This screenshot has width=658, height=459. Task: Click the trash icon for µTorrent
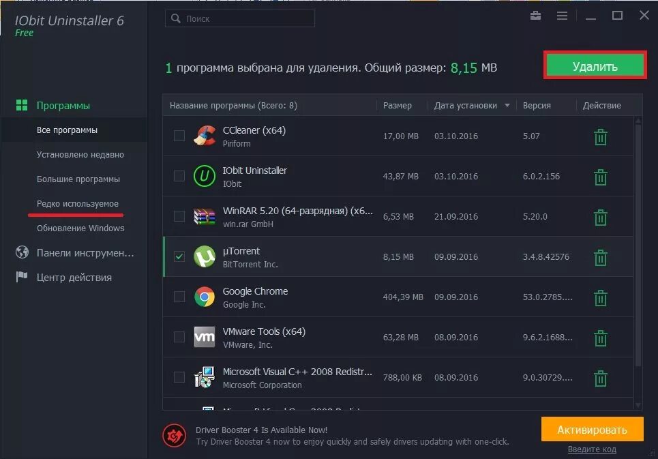601,258
